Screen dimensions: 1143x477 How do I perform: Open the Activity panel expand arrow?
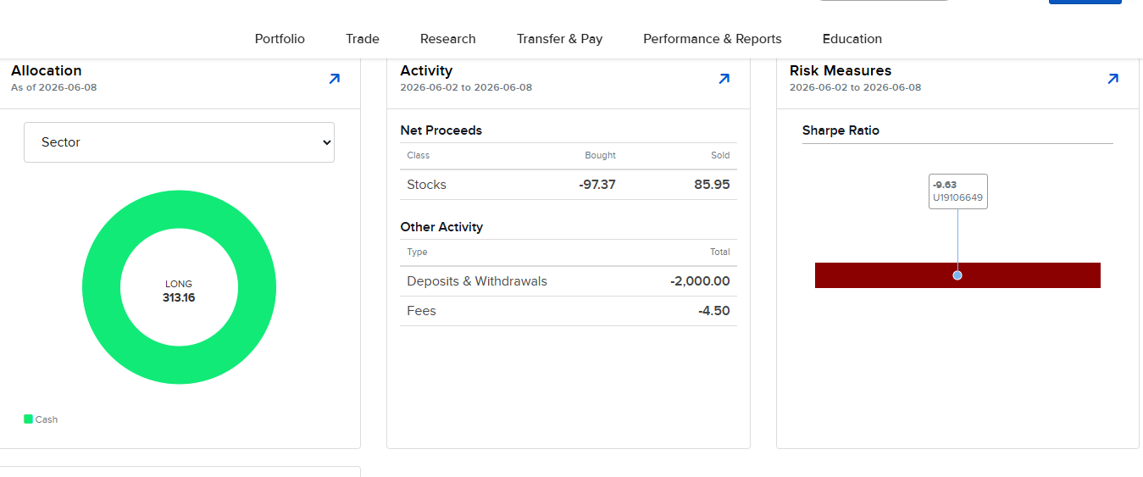[x=724, y=79]
